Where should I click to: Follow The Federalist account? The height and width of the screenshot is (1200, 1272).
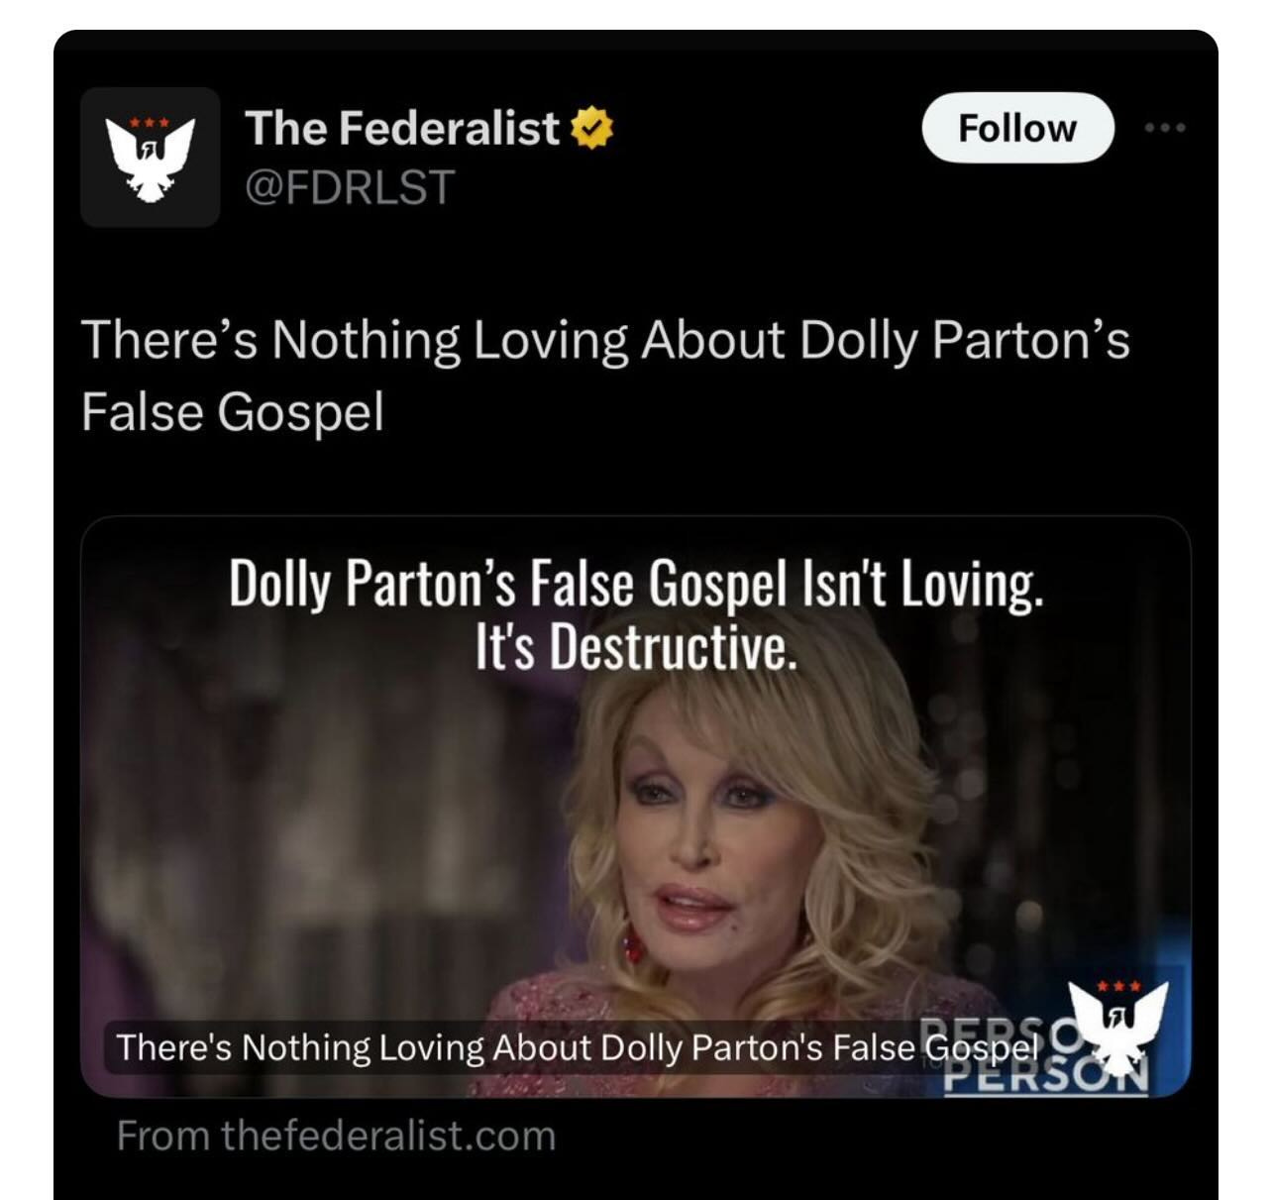(1017, 128)
